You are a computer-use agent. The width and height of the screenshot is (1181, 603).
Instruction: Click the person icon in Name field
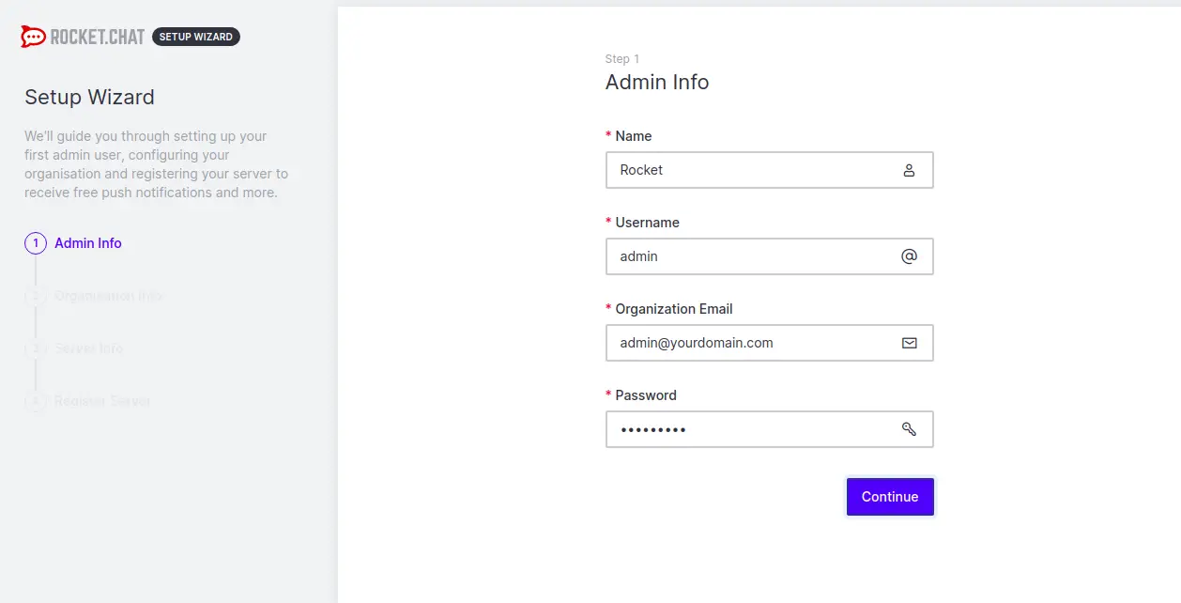click(909, 170)
